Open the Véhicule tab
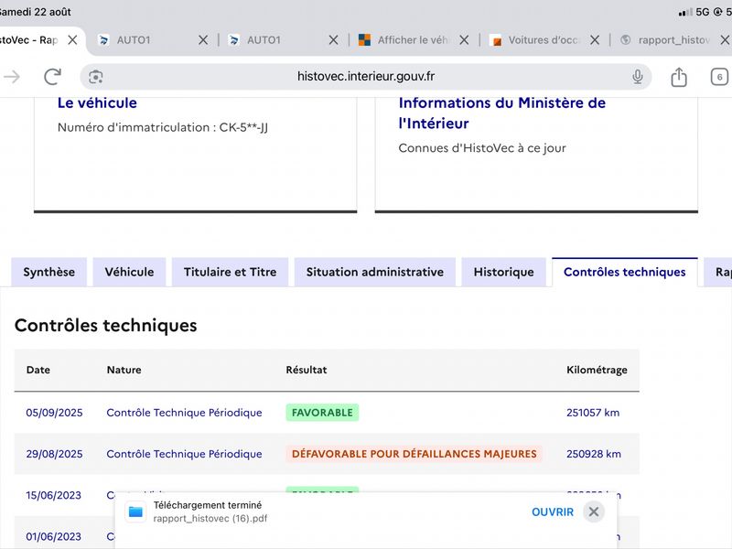Viewport: 732px width, 549px height. (129, 272)
